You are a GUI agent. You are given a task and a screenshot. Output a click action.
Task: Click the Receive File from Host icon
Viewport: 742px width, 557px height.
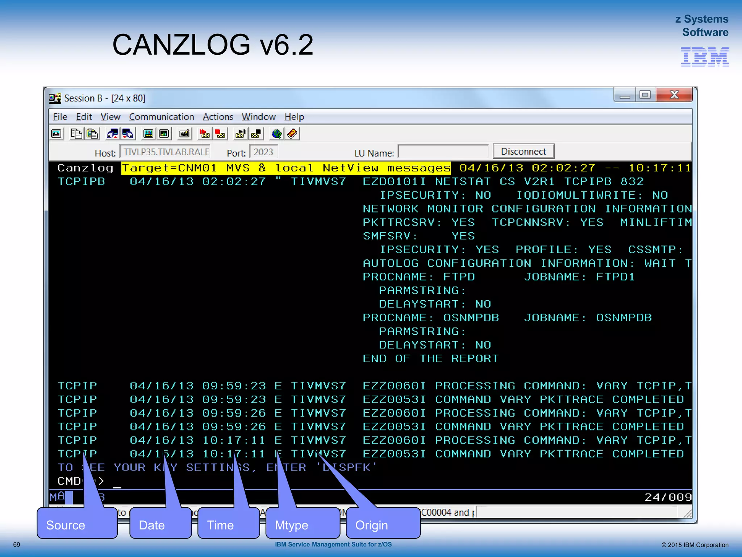[x=128, y=134]
